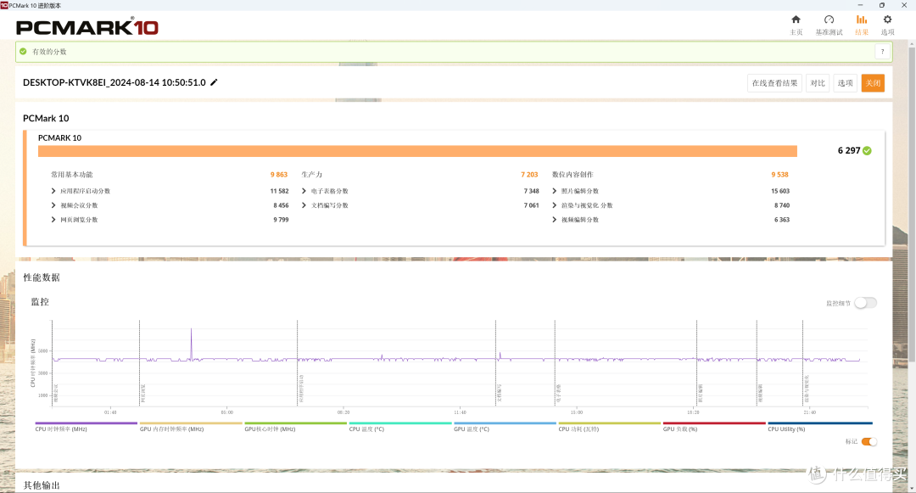Click the 应用程序启动 value 11 582

pyautogui.click(x=279, y=191)
